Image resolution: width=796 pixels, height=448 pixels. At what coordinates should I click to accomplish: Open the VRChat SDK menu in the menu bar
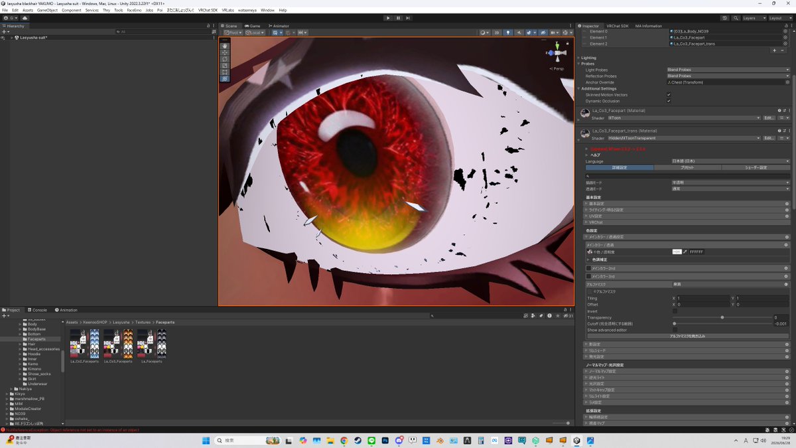point(208,11)
